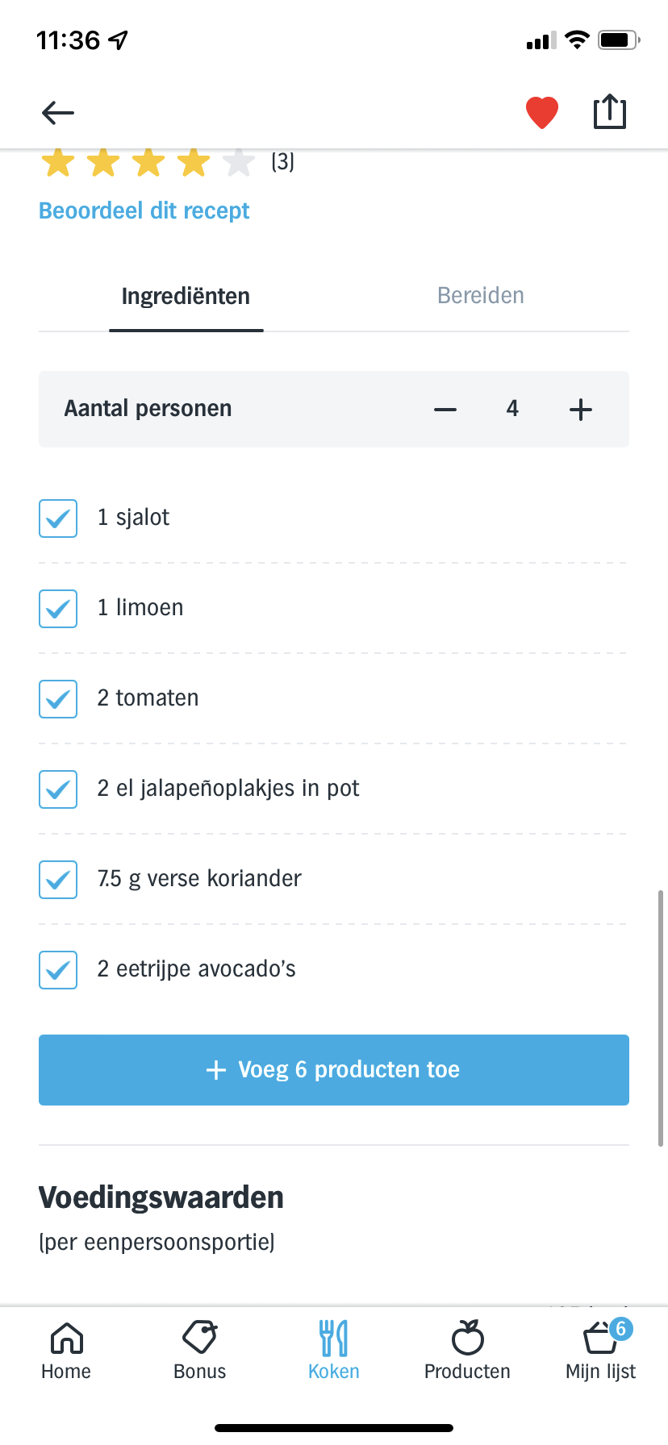The height and width of the screenshot is (1445, 668).
Task: Tap the back arrow icon
Action: click(x=58, y=113)
